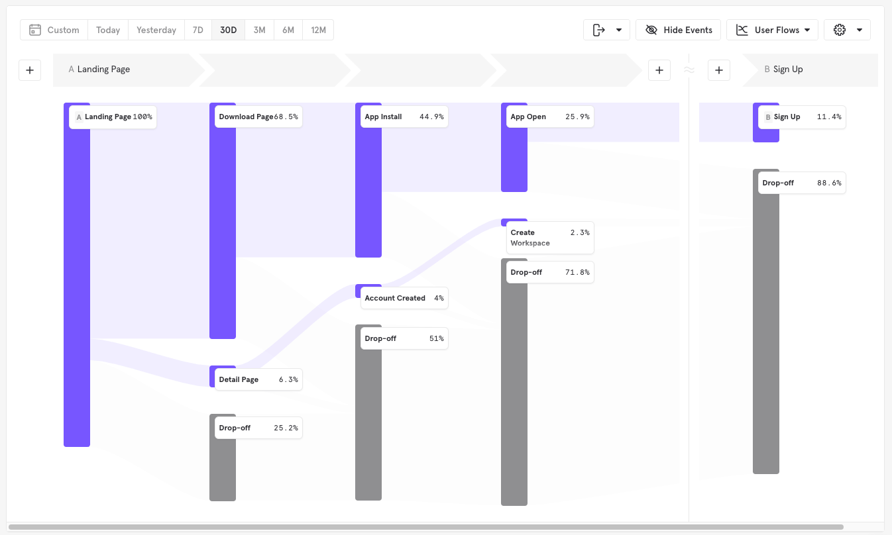Screen dimensions: 892x535
Task: Open the dropdown beside the settings gear
Action: (860, 29)
